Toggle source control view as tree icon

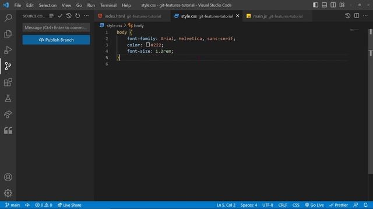coord(51,16)
